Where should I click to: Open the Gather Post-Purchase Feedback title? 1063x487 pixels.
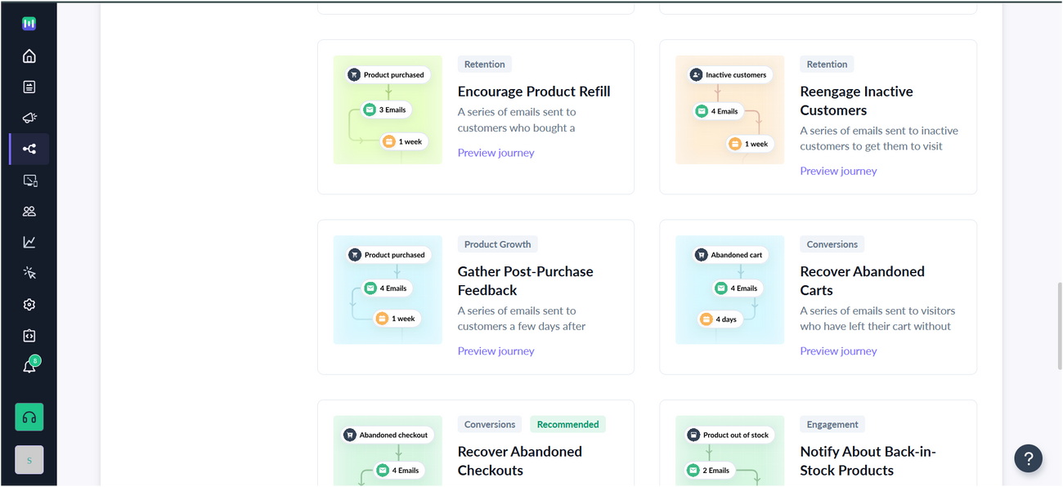click(x=525, y=280)
